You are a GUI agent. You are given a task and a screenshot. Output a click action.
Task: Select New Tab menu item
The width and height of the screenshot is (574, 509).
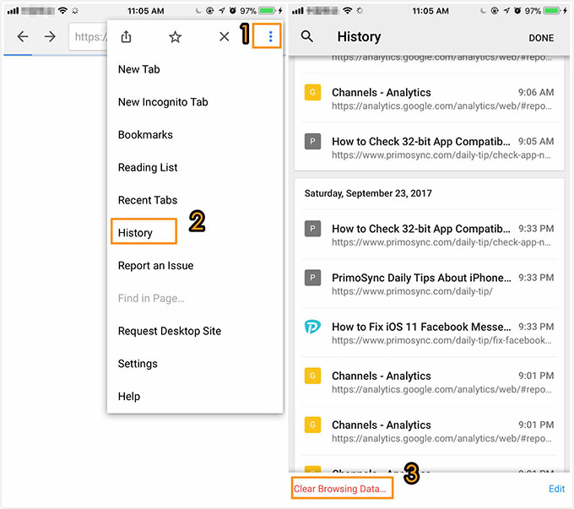click(x=138, y=69)
